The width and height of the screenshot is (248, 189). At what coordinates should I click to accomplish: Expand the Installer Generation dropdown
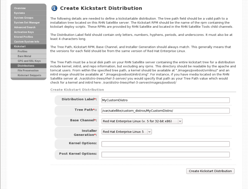[x=127, y=132]
